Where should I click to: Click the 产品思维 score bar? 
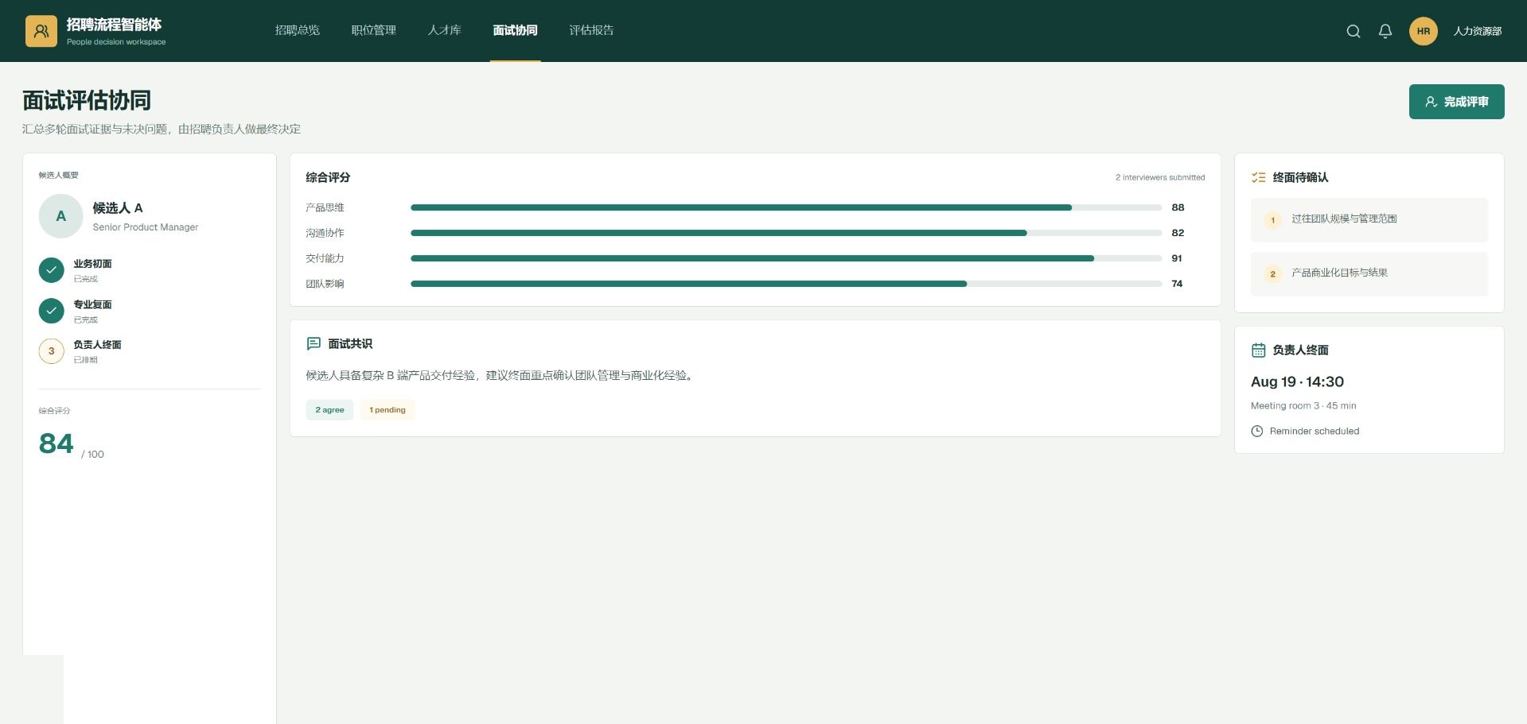point(786,207)
